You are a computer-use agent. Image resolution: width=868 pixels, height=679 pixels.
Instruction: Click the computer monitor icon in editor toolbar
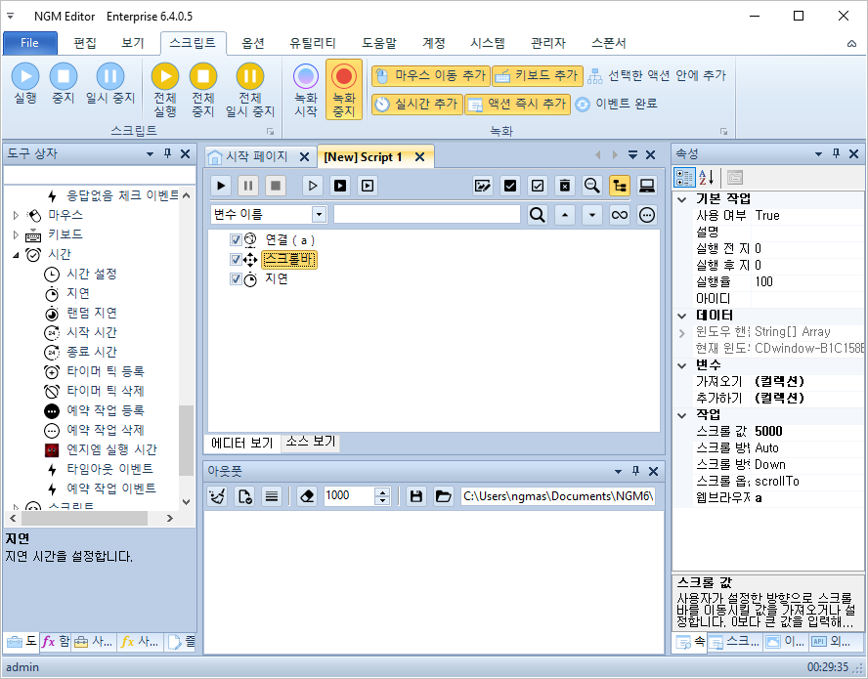[x=646, y=186]
